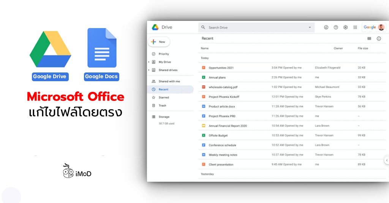Click Word icon of Weekly meeting notes
The height and width of the screenshot is (203, 389).
tap(204, 155)
